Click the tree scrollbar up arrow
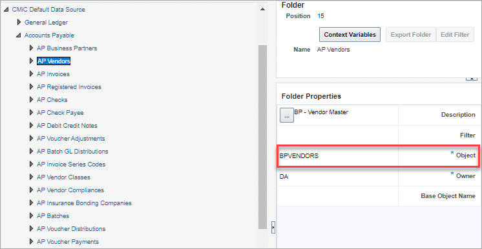 (262, 10)
